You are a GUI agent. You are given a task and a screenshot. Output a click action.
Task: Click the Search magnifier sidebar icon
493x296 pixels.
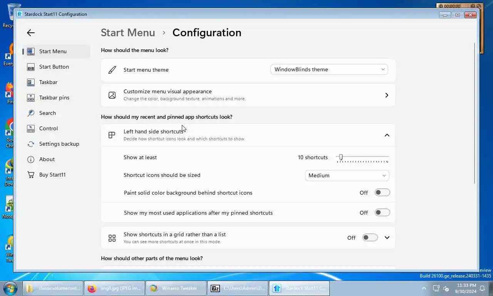(x=31, y=113)
